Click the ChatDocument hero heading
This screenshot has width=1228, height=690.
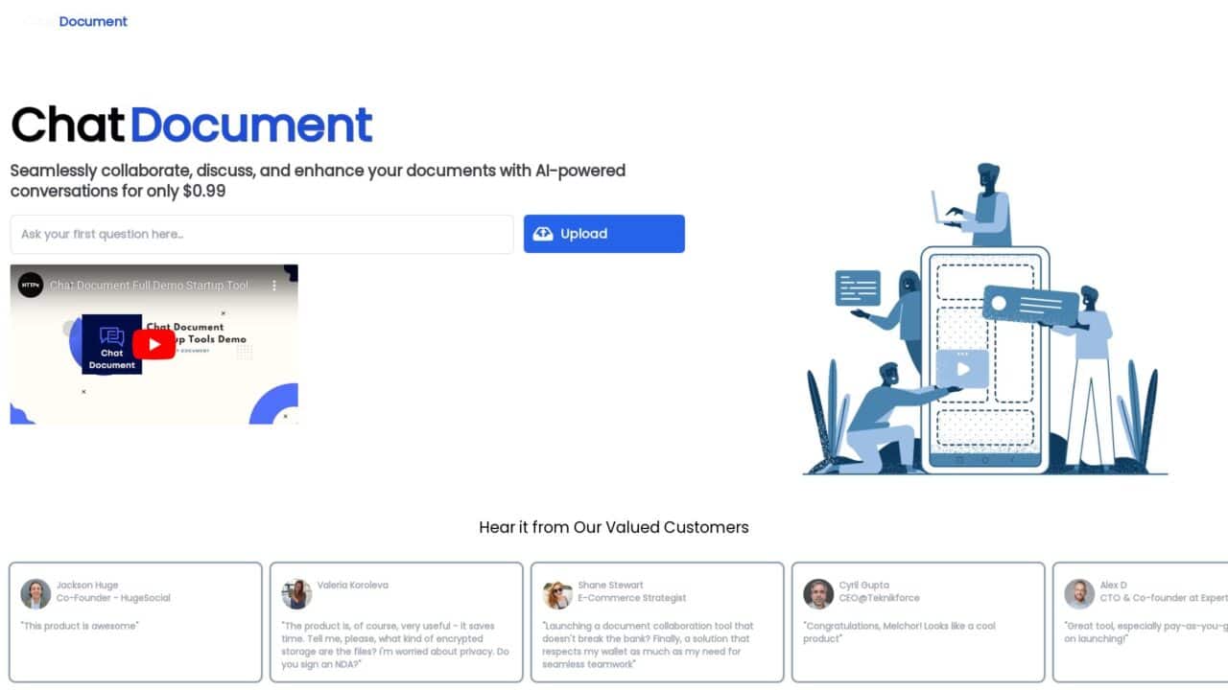tap(190, 123)
